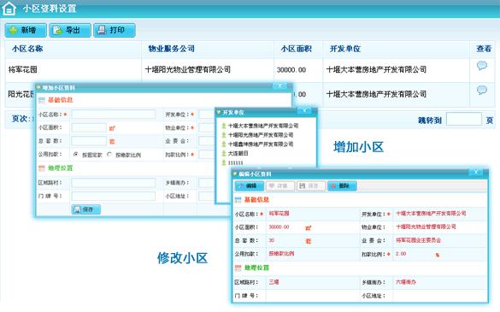Click 保存 disk button in 编辑小区资料 toolbar
Image resolution: width=500 pixels, height=312 pixels.
(x=311, y=185)
